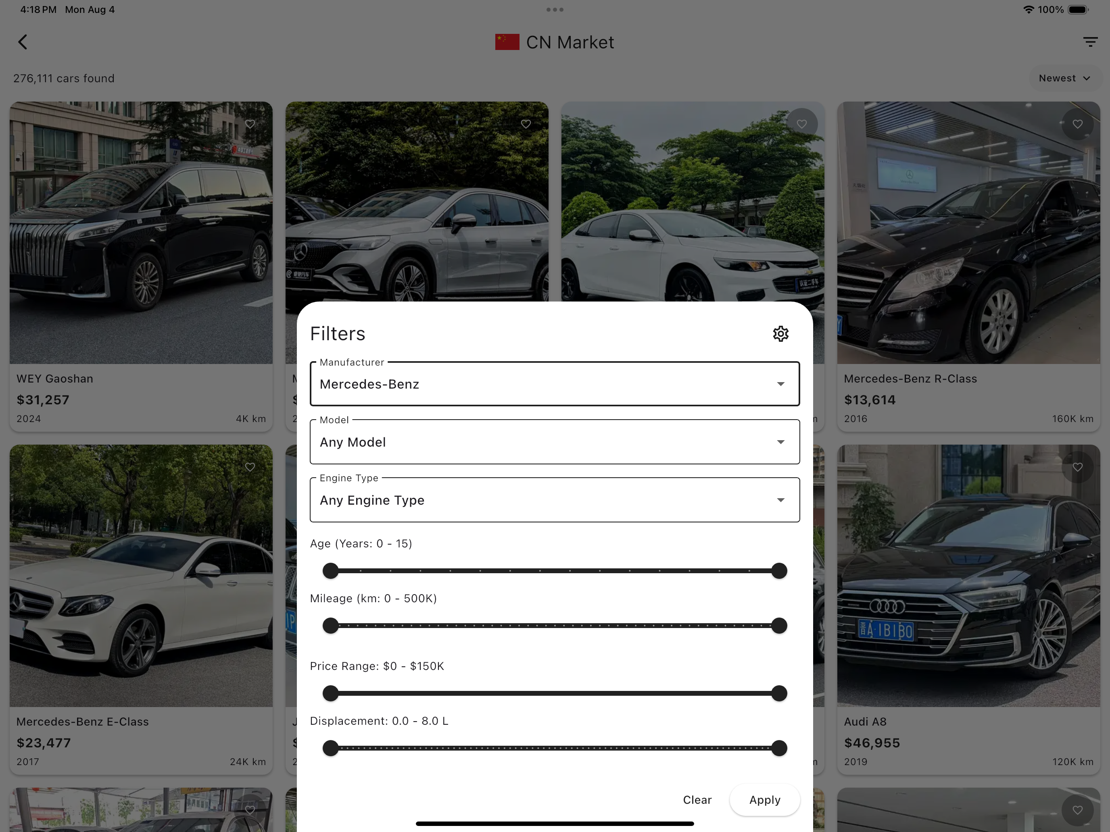Open the Mercedes-Benz R-Class car photo

coord(968,233)
